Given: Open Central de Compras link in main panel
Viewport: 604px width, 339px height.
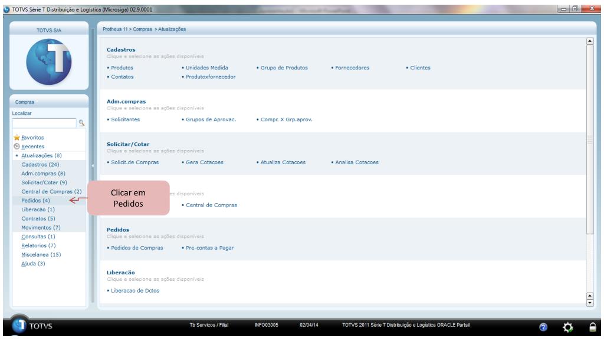Looking at the screenshot, I should point(211,205).
